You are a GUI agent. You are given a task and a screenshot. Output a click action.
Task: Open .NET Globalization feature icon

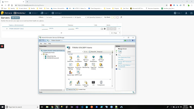(93, 59)
